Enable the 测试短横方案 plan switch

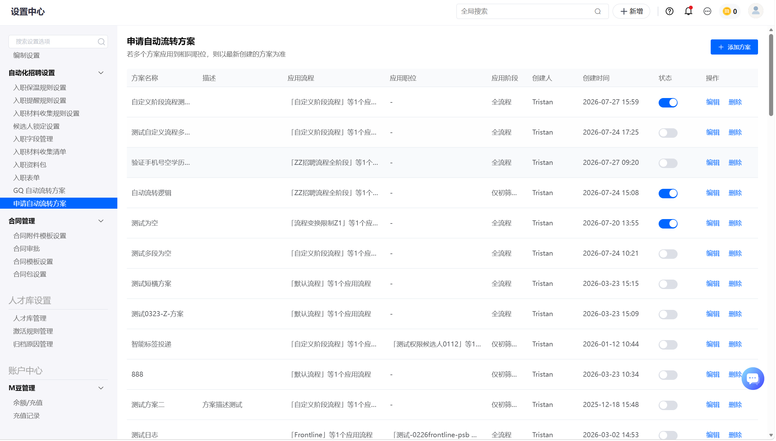coord(668,284)
